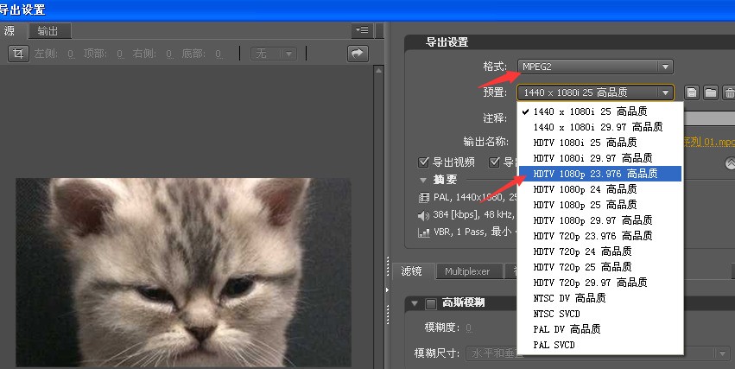Select HDTV 1080p 23.976 高品质 preset
Image resolution: width=735 pixels, height=369 pixels.
pos(595,174)
